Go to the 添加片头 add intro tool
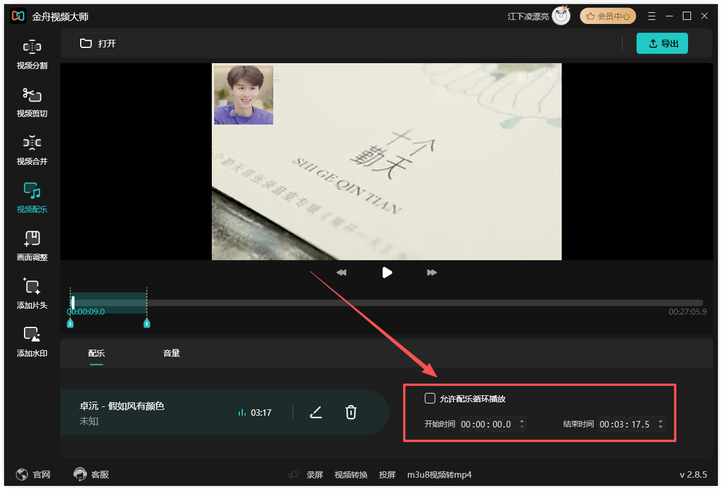 [32, 294]
